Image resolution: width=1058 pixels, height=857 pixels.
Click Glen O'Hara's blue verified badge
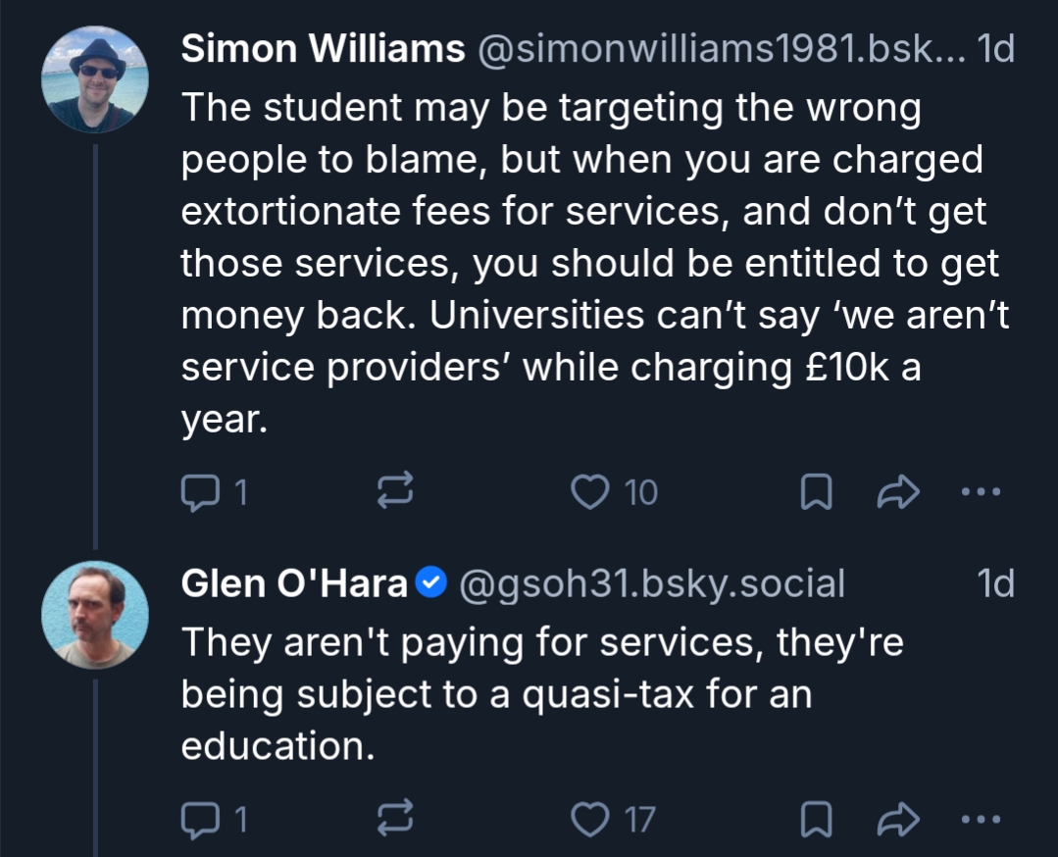pyautogui.click(x=431, y=584)
